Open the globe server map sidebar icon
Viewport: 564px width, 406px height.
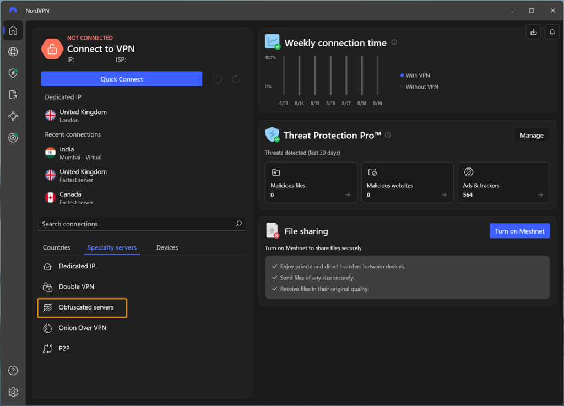pyautogui.click(x=13, y=52)
